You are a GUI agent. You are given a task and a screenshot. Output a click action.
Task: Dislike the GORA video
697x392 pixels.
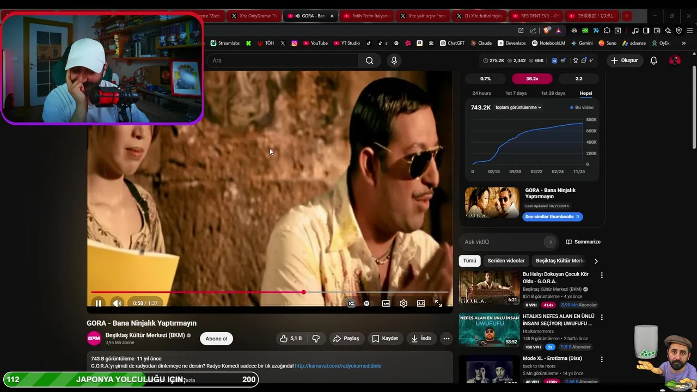coord(316,338)
